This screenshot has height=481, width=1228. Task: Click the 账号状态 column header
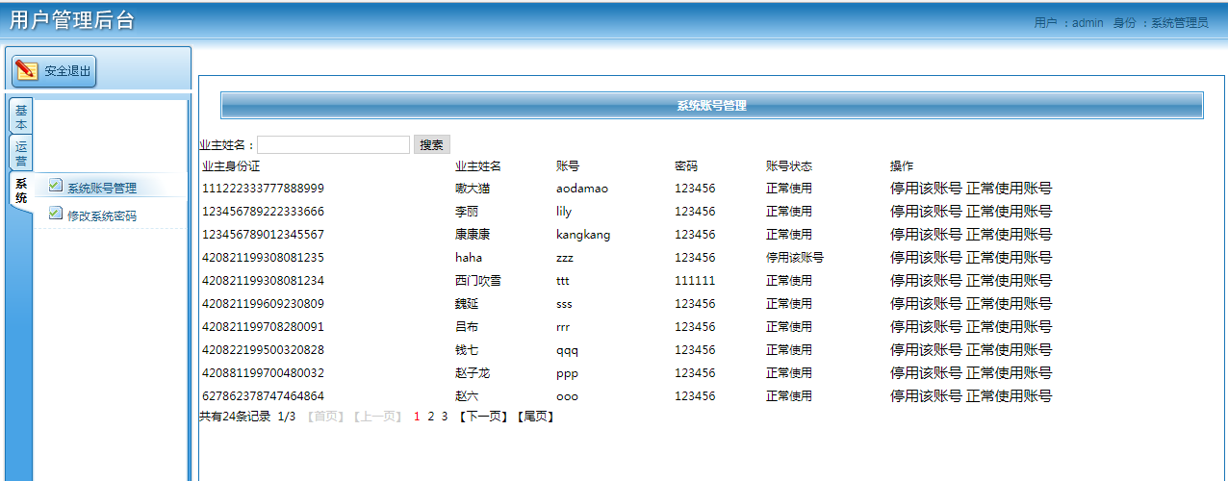click(x=789, y=166)
